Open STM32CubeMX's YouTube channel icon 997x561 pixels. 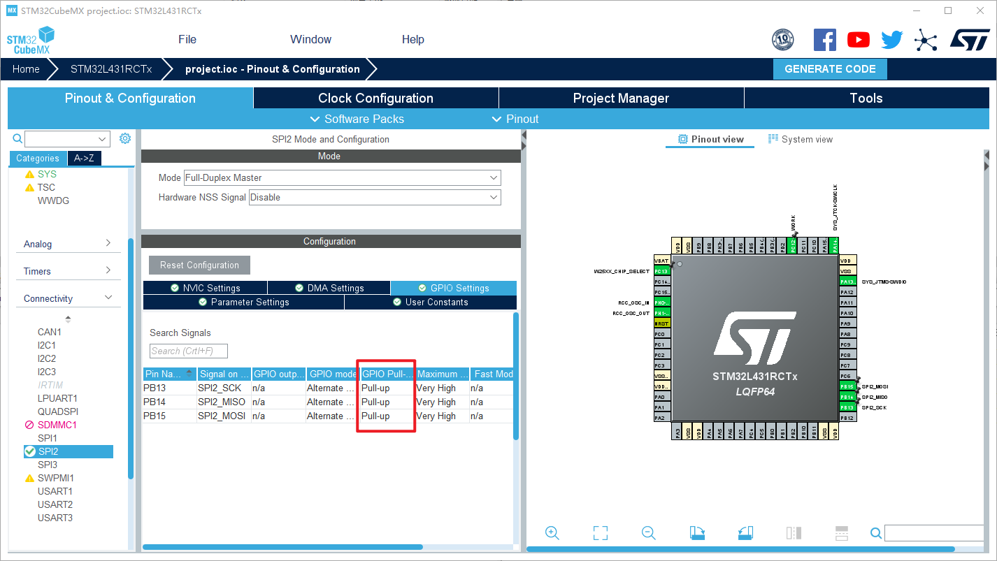coord(859,40)
